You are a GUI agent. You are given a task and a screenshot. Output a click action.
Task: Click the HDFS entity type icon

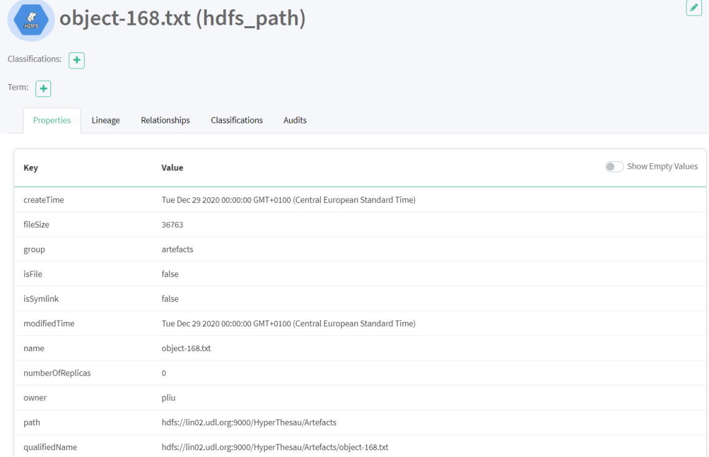pyautogui.click(x=31, y=20)
